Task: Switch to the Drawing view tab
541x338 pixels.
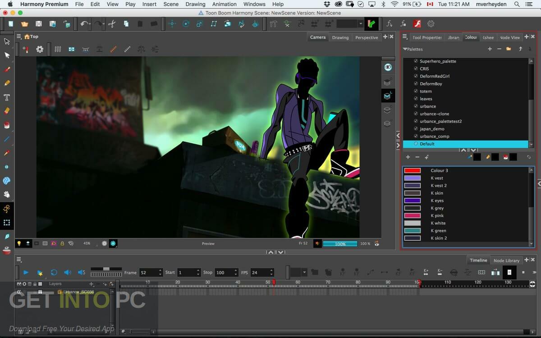Action: 340,37
